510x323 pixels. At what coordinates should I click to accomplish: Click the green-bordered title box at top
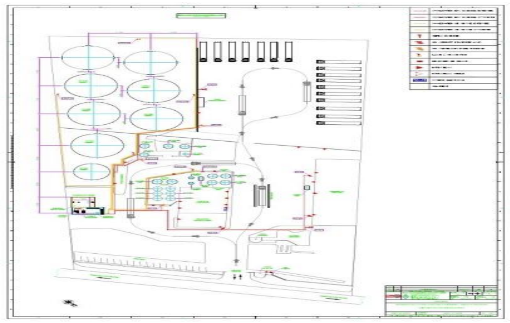coord(201,16)
